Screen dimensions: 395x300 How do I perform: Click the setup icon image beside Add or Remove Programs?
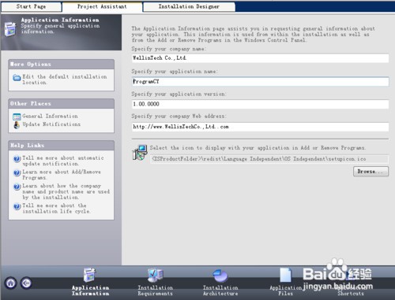pos(140,153)
